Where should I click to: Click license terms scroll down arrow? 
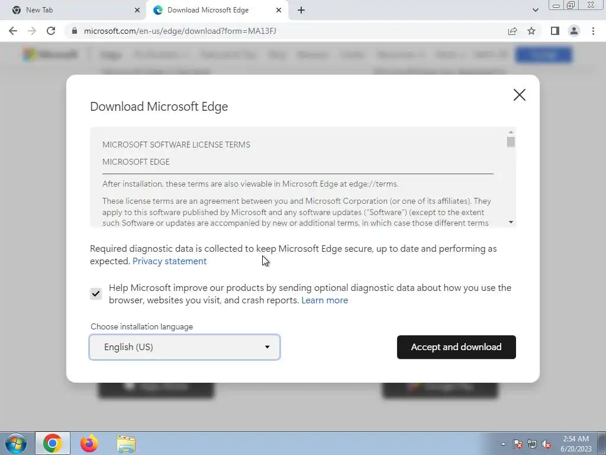[x=511, y=222]
